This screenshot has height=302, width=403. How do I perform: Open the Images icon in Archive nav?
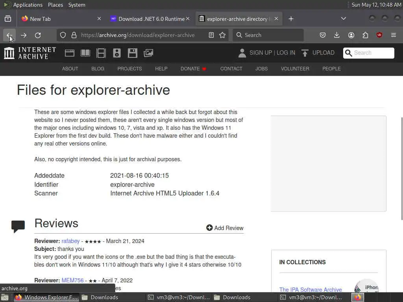148,53
